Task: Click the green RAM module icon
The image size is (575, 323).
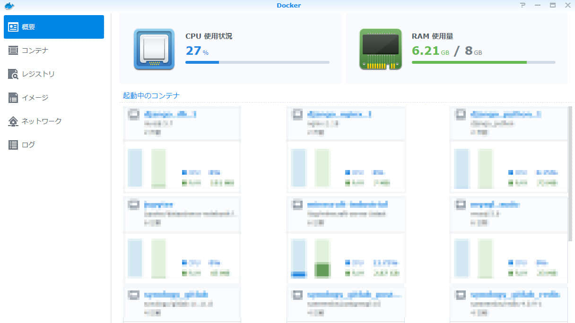Action: tap(381, 49)
